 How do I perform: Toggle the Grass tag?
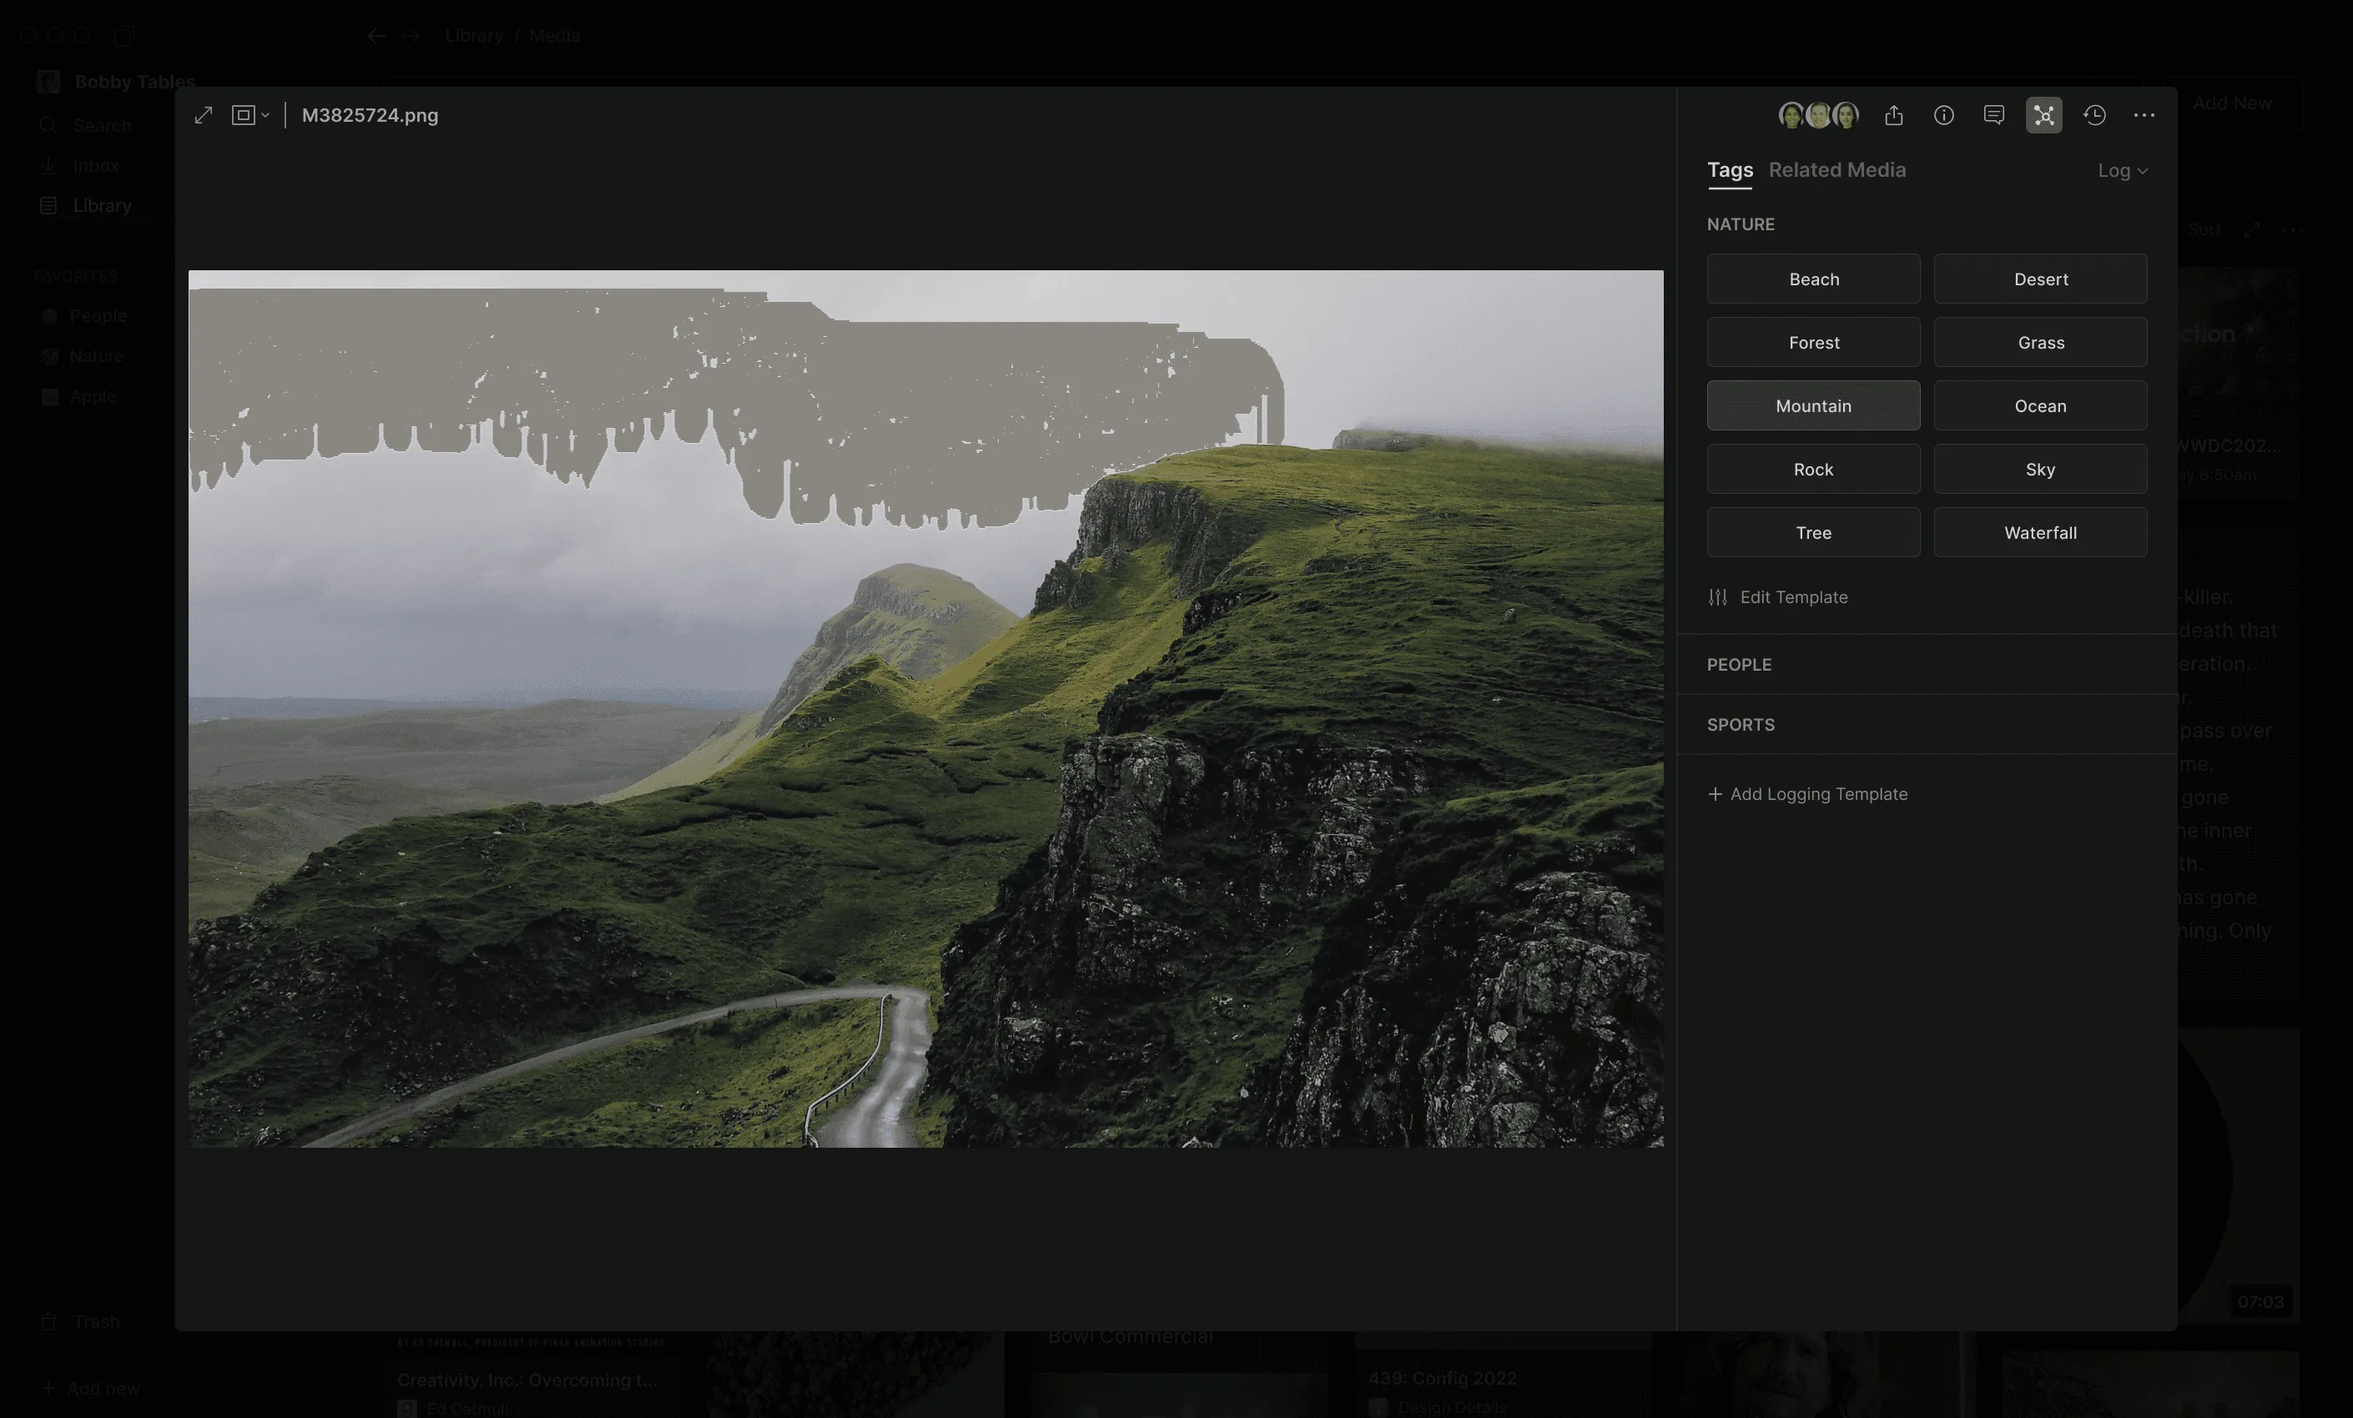click(2041, 342)
